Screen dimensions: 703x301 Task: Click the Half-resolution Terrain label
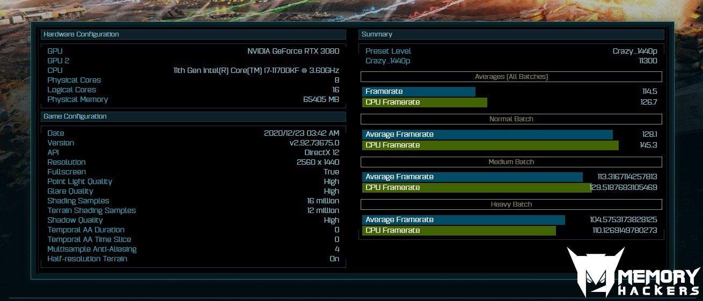coord(87,259)
